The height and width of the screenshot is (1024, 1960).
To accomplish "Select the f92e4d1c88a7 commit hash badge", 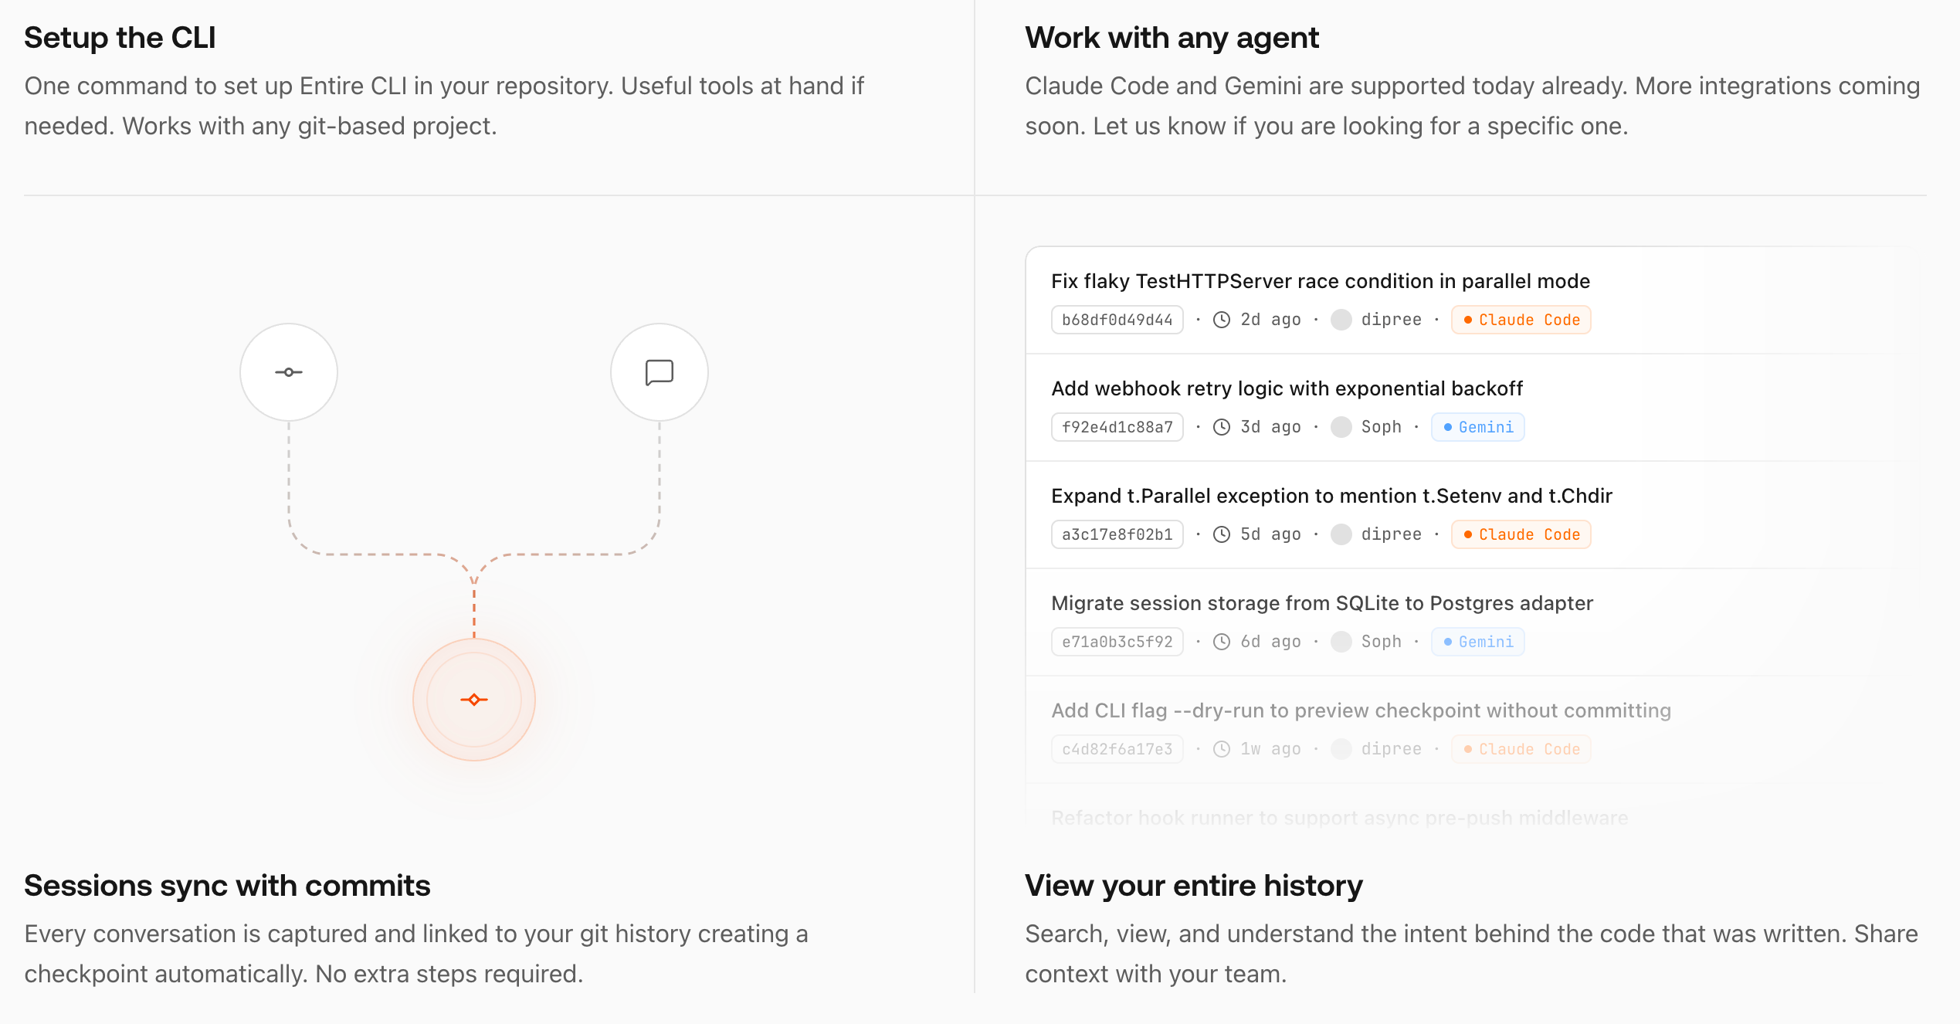I will pos(1117,427).
